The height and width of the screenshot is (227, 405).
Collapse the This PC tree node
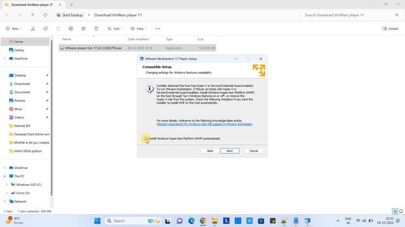tap(4, 177)
